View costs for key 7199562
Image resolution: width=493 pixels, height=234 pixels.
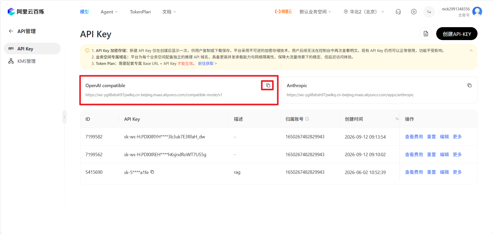coord(414,155)
